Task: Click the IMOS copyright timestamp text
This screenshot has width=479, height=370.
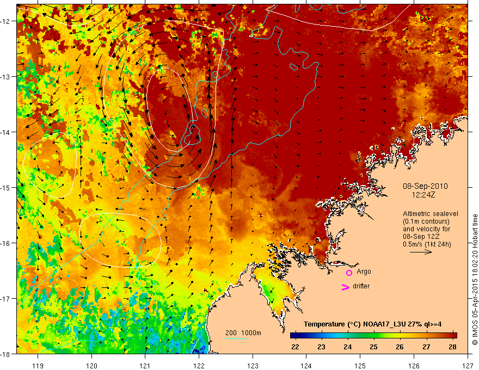Action: point(475,279)
